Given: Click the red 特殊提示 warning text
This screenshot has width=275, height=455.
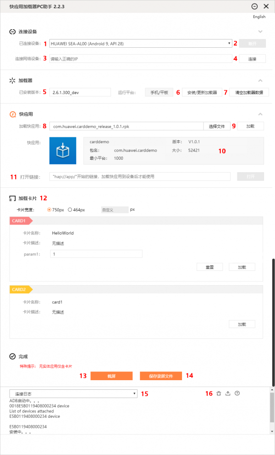Looking at the screenshot, I should (46, 366).
